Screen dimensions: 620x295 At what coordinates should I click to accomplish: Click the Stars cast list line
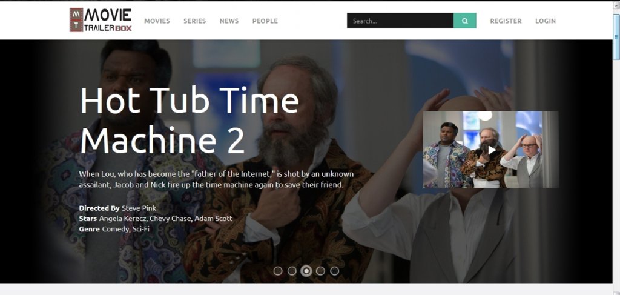[x=156, y=218]
